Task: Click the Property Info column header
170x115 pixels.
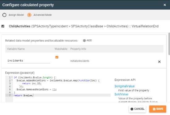Action: tap(78, 49)
